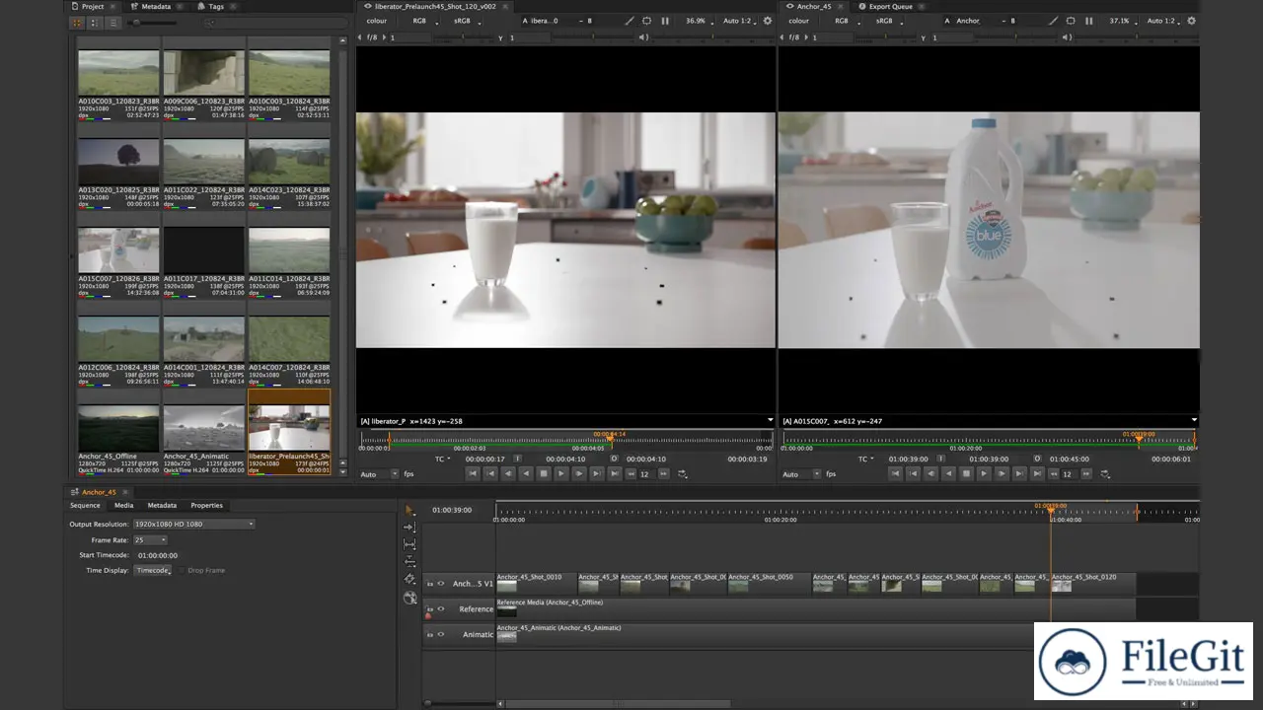Switch project bin to the first view-mode icon
Image resolution: width=1263 pixels, height=710 pixels.
click(78, 22)
